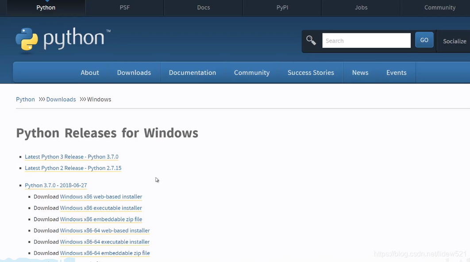Open the Python tab in top bar

pos(46,8)
